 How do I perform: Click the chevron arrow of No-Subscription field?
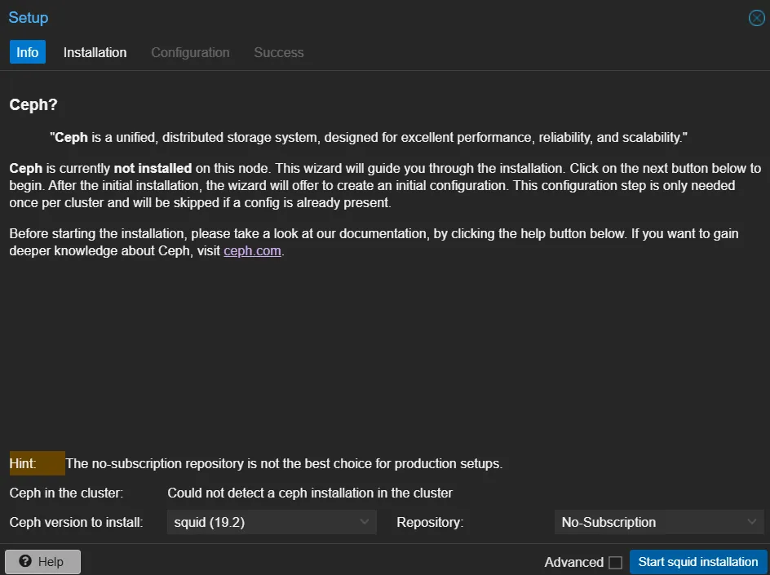752,522
